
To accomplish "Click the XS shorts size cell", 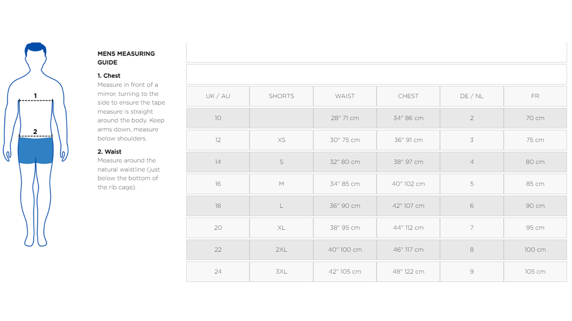I will (281, 140).
